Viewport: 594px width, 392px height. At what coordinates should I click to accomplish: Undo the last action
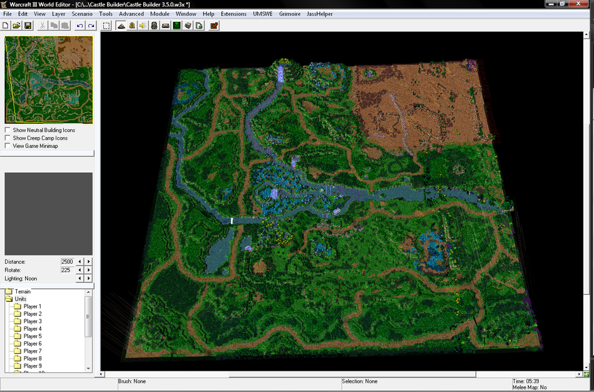pyautogui.click(x=80, y=26)
